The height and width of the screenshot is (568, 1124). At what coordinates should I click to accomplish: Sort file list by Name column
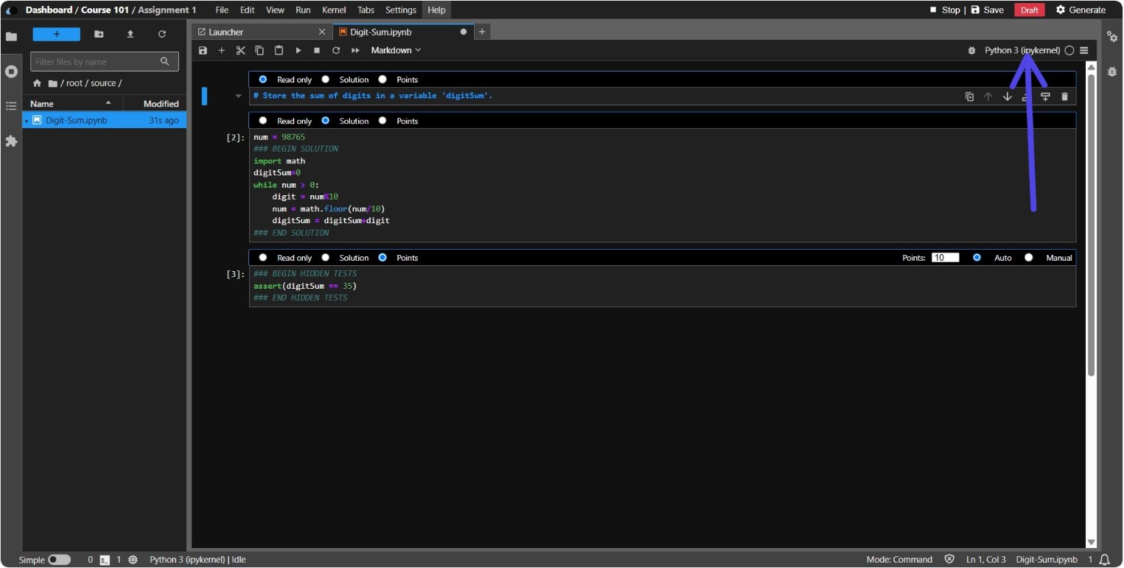click(72, 103)
